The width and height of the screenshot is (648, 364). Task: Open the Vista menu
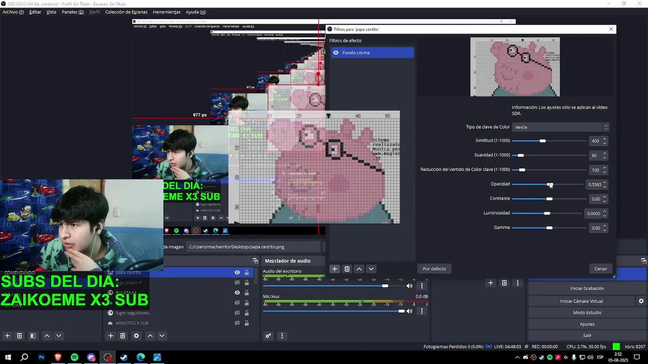(51, 12)
